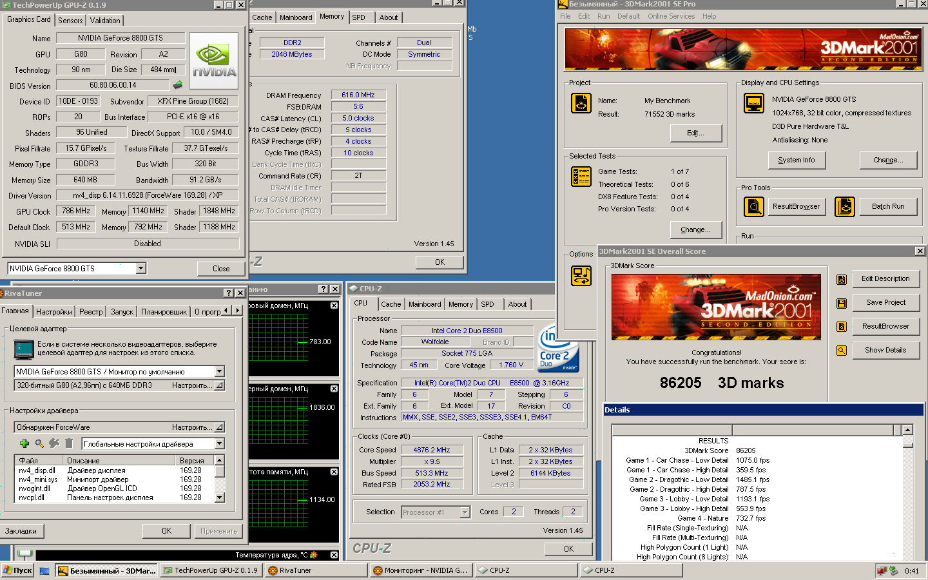Click the show desktop icon in taskbar
This screenshot has width=928, height=580.
tap(44, 571)
